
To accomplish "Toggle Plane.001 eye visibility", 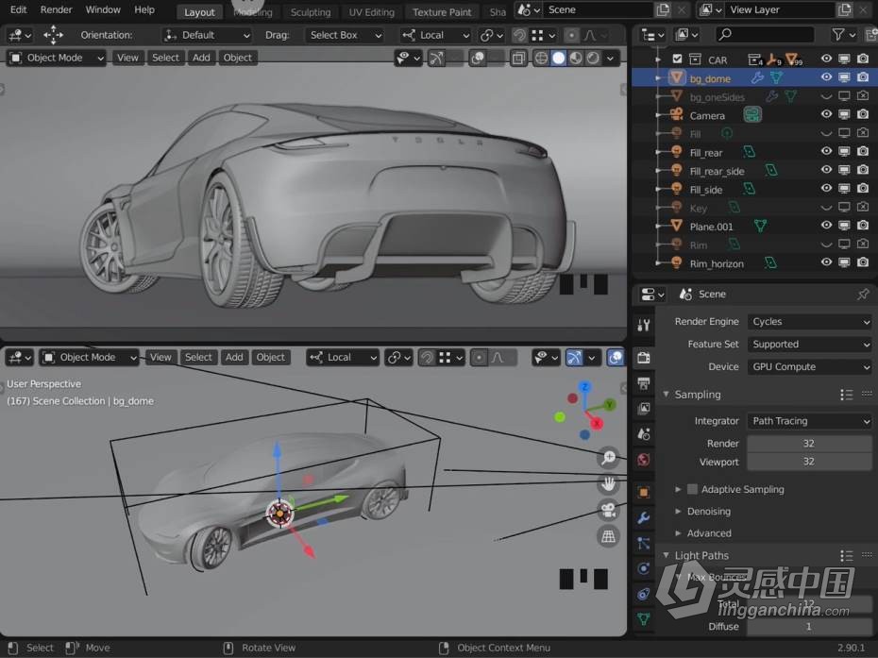I will (x=826, y=225).
